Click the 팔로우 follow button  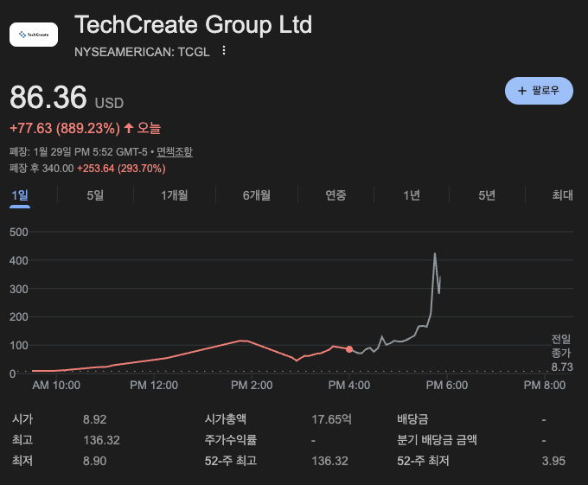point(539,91)
